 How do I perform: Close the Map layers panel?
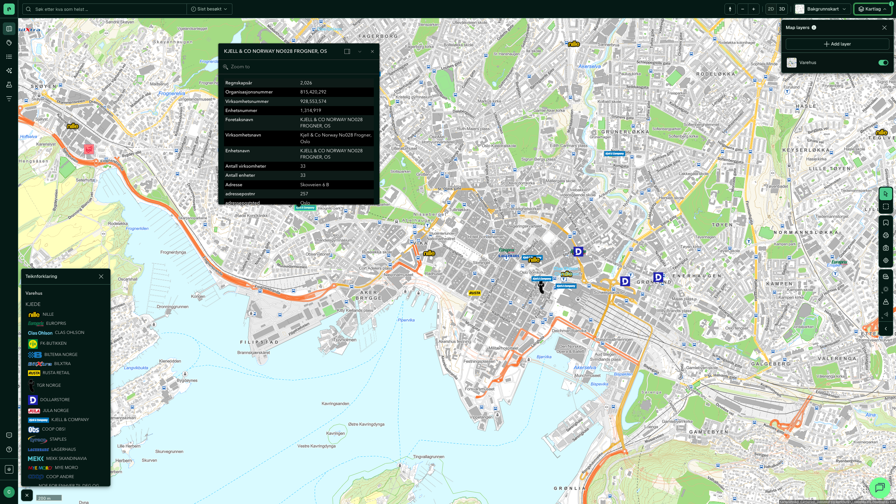click(x=884, y=28)
